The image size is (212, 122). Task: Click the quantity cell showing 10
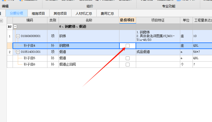[x=202, y=36]
